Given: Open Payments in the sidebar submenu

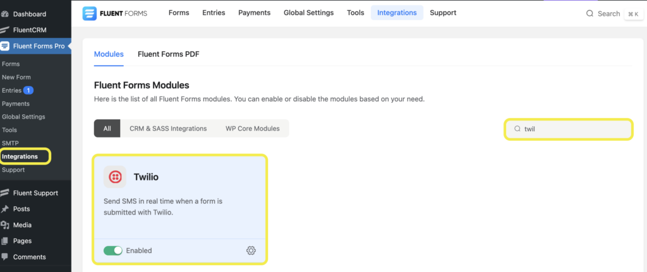Looking at the screenshot, I should pos(16,103).
